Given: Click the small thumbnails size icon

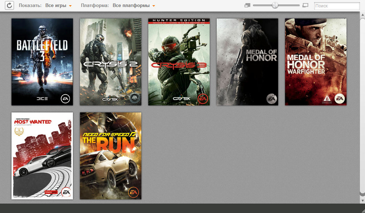Looking at the screenshot, I should point(247,5).
